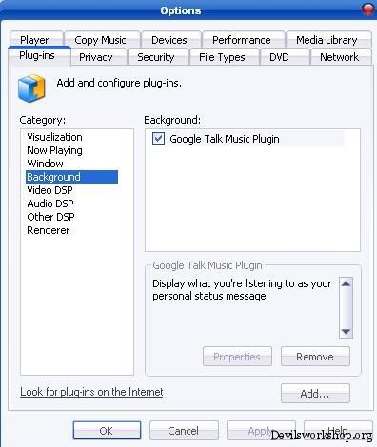Open the Media Library tab
The image size is (377, 447).
327,40
